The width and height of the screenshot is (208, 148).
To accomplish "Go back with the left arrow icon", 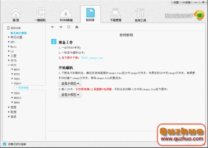I will (x=53, y=27).
